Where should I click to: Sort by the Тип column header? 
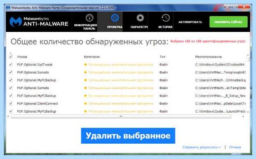coord(162,57)
